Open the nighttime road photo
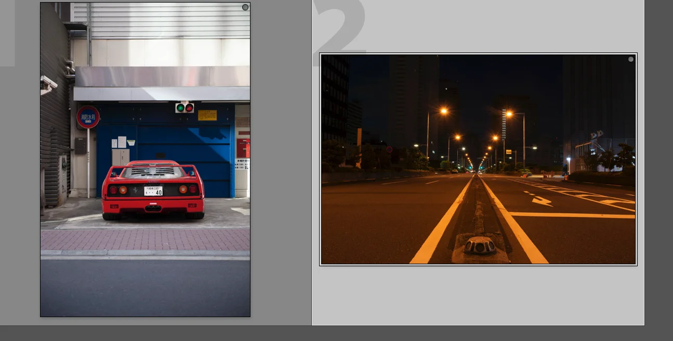 pos(478,158)
